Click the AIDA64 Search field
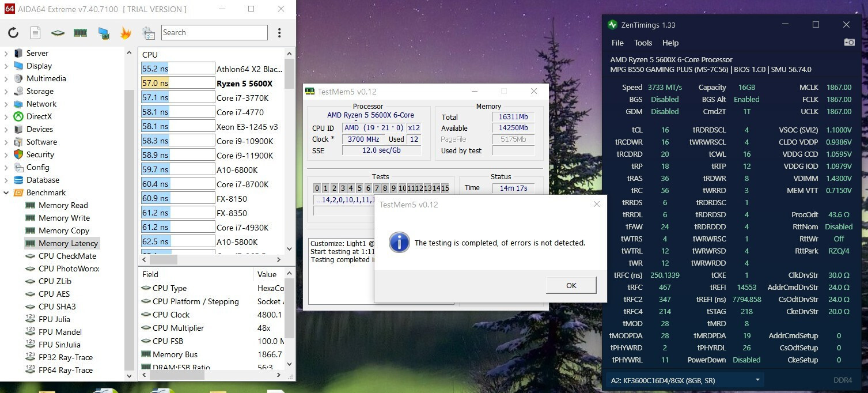 click(214, 33)
